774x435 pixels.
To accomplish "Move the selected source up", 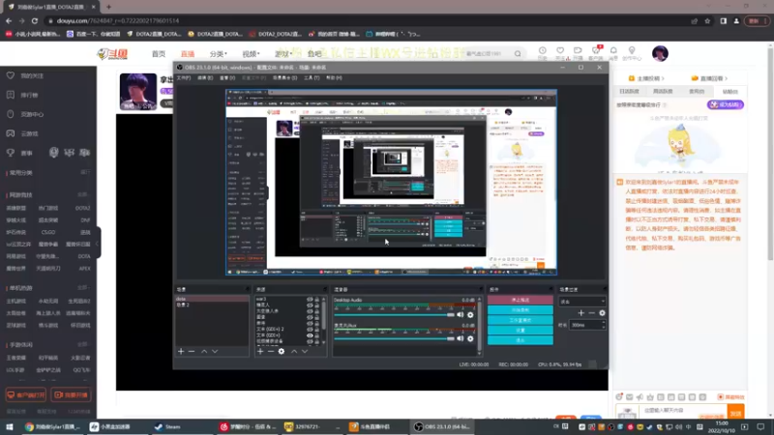I will click(x=294, y=351).
